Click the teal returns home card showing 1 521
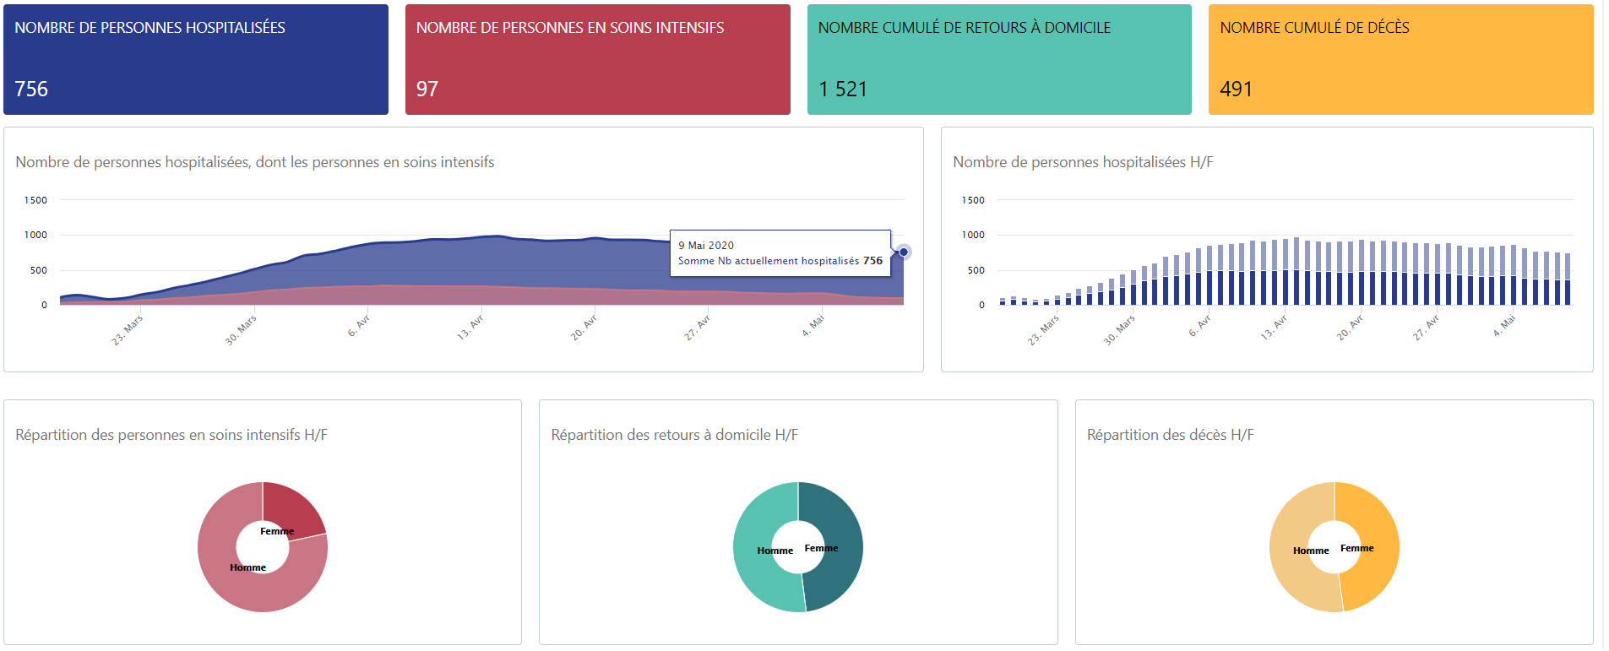The height and width of the screenshot is (651, 1609). pos(999,59)
